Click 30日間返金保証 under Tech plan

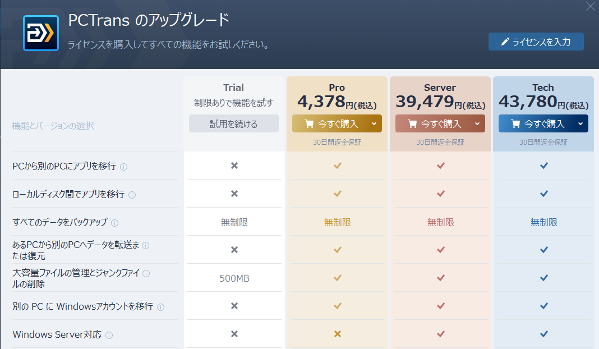543,142
